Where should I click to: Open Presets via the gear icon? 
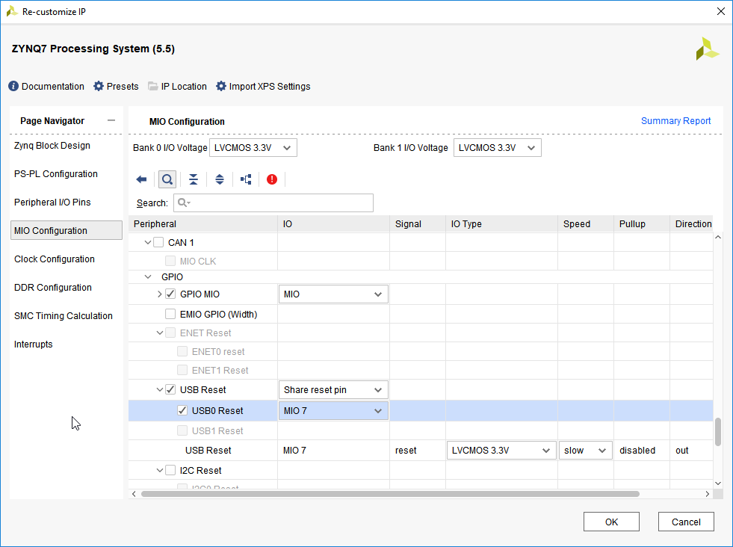(99, 87)
